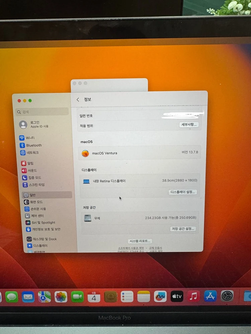Click the 디스플레이 설정... button

[183, 192]
